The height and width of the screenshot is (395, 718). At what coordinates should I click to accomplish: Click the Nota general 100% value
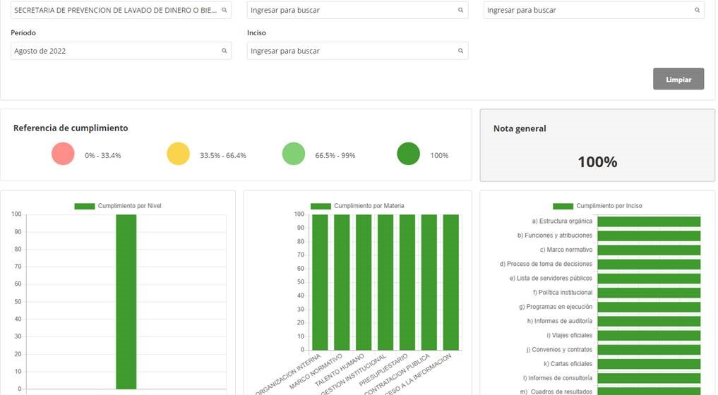(x=597, y=162)
